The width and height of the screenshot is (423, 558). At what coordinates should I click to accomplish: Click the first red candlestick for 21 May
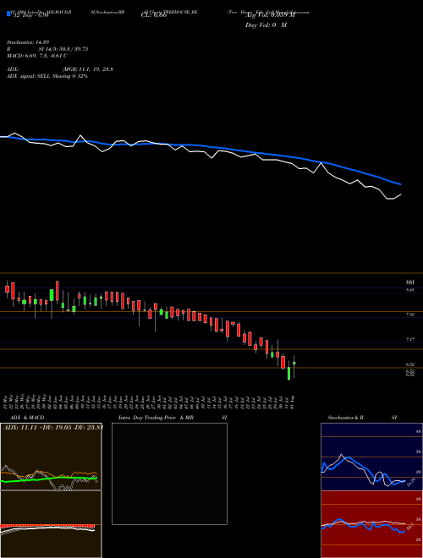point(7,288)
